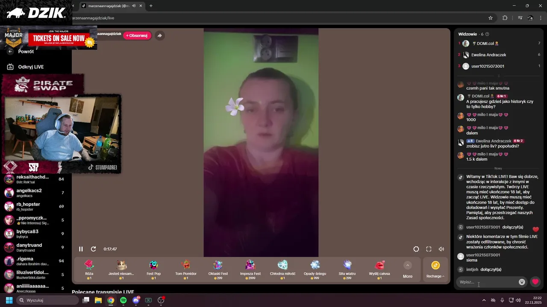Send the Opady śniegu gift
Screen dimensions: 547x307
(x=315, y=269)
